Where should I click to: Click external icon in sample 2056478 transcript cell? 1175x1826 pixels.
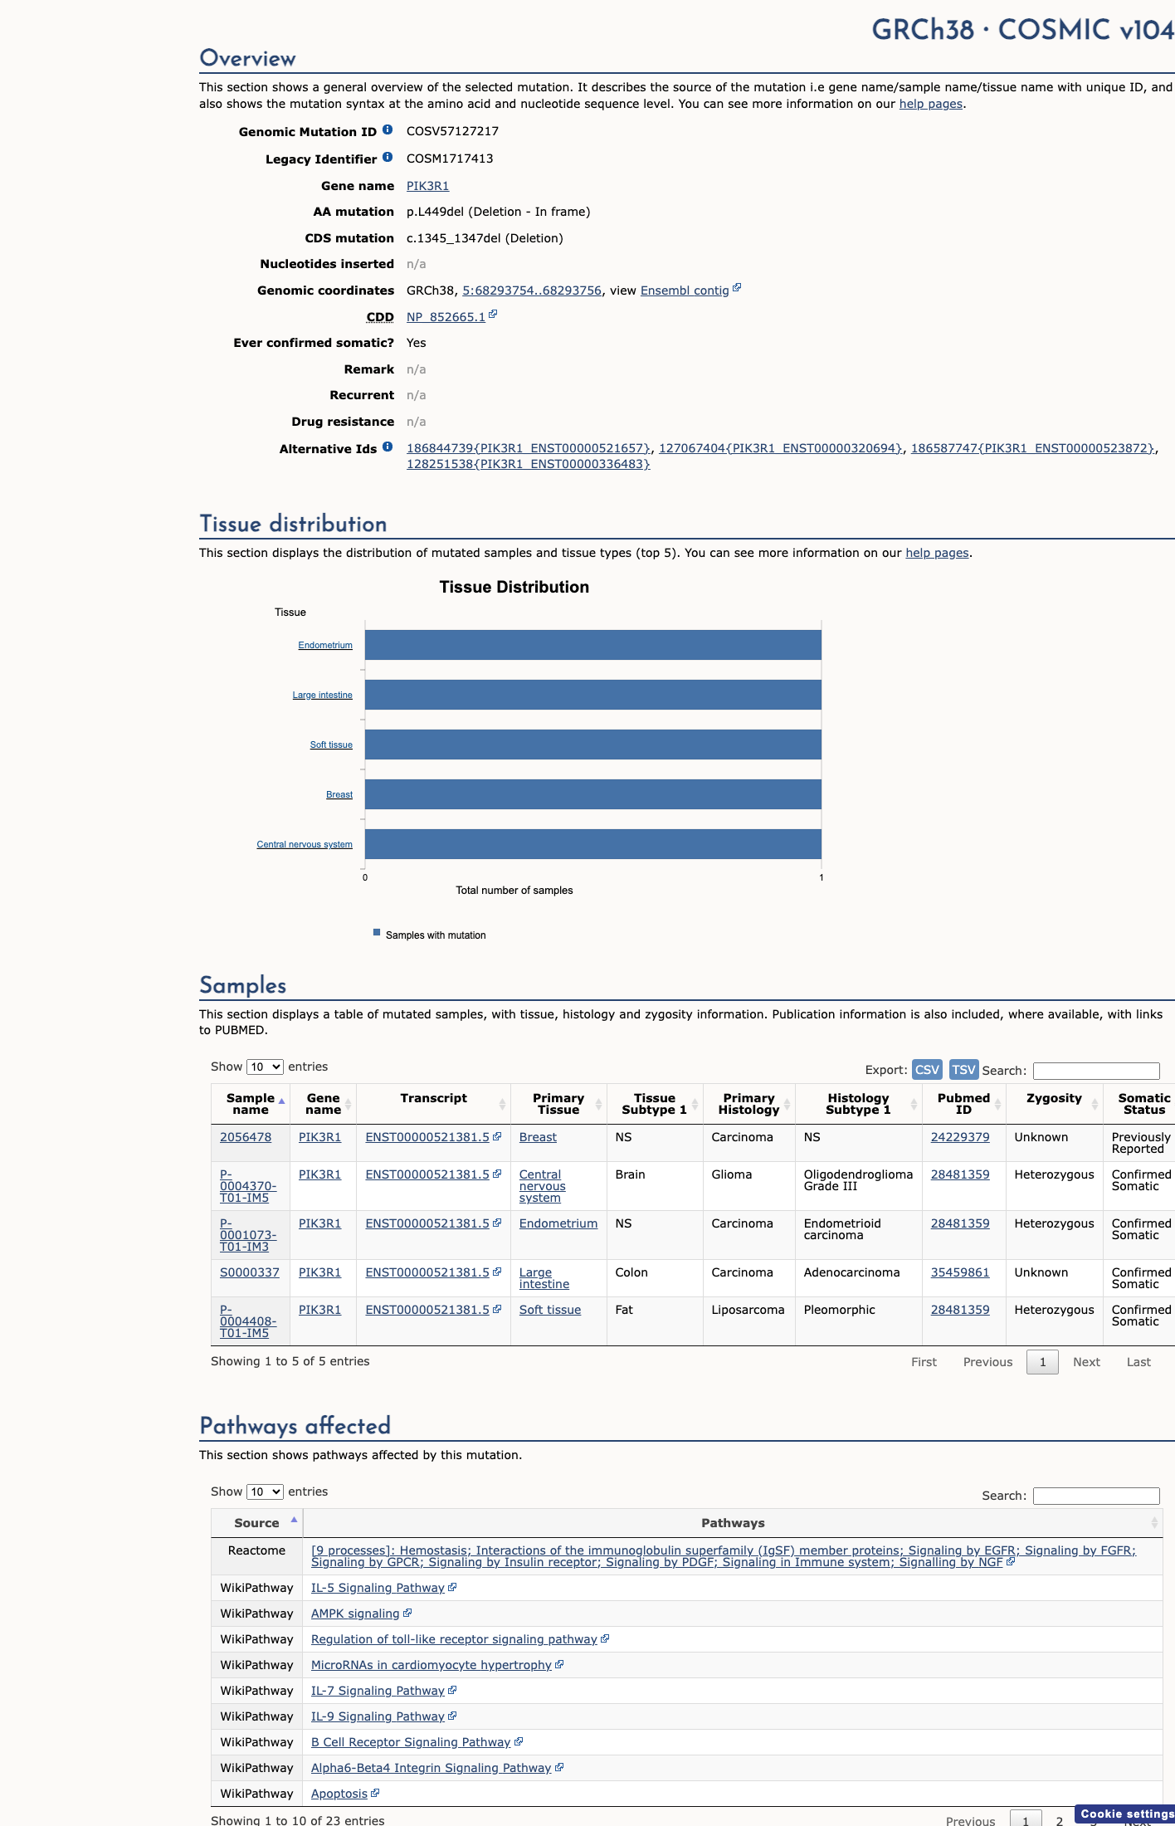(497, 1136)
